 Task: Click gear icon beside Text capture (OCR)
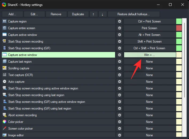[x=119, y=75]
